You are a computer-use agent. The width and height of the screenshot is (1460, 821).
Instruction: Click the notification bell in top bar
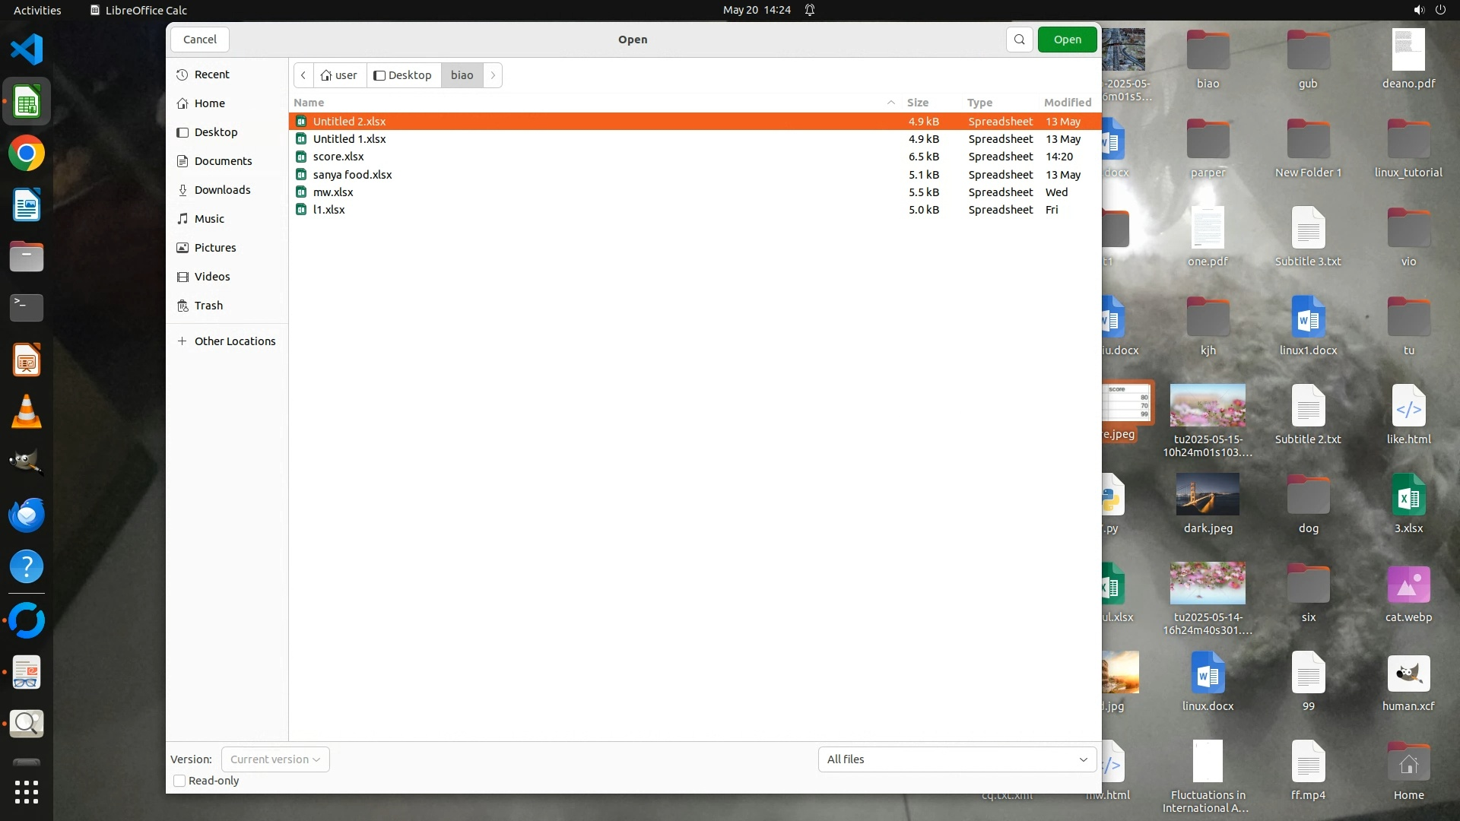click(810, 10)
